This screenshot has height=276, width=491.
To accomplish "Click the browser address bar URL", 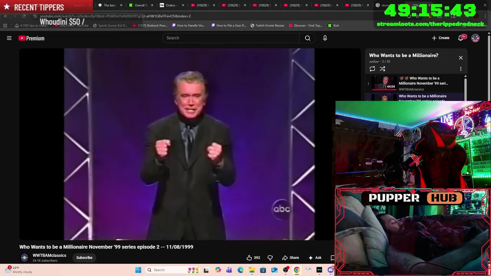I will 115,16.
